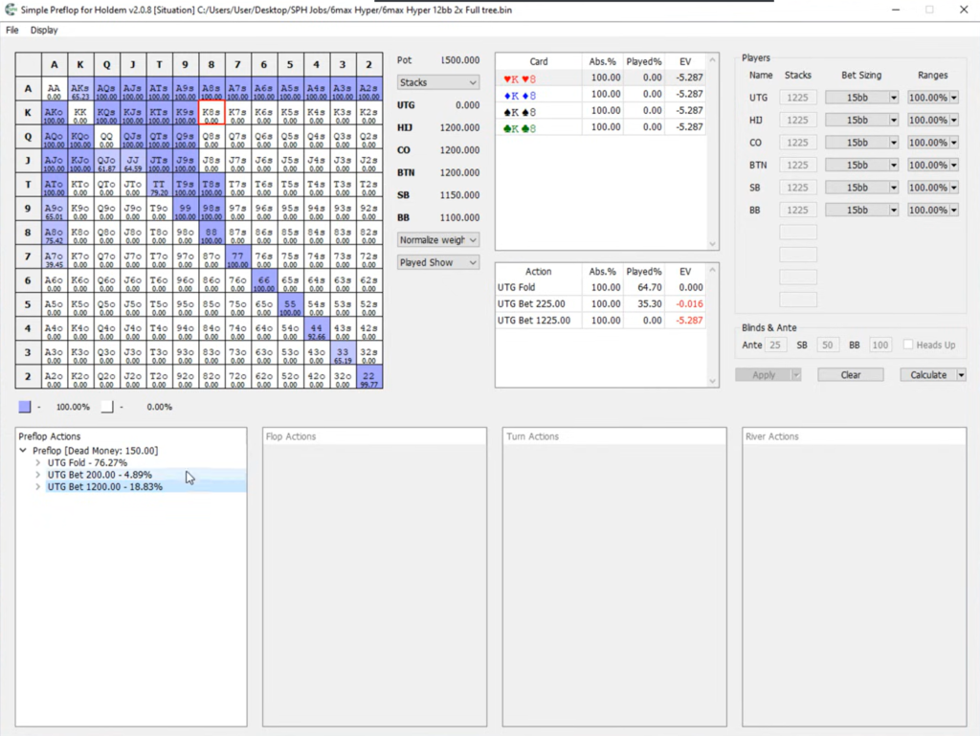Open the Stacks dropdown
The width and height of the screenshot is (980, 736).
coord(438,82)
